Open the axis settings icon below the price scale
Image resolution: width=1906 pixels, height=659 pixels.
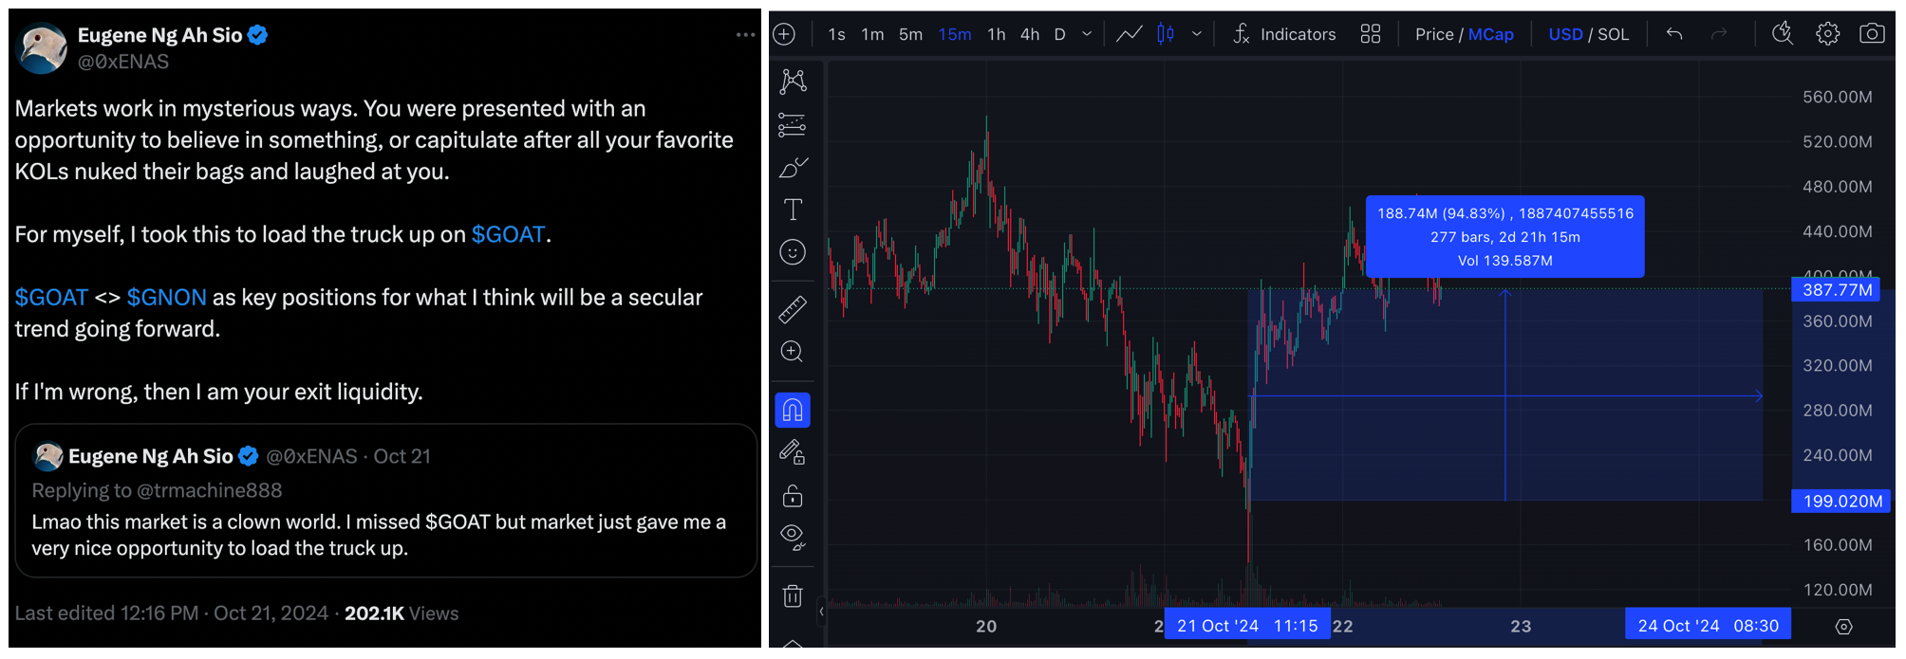[x=1843, y=627]
